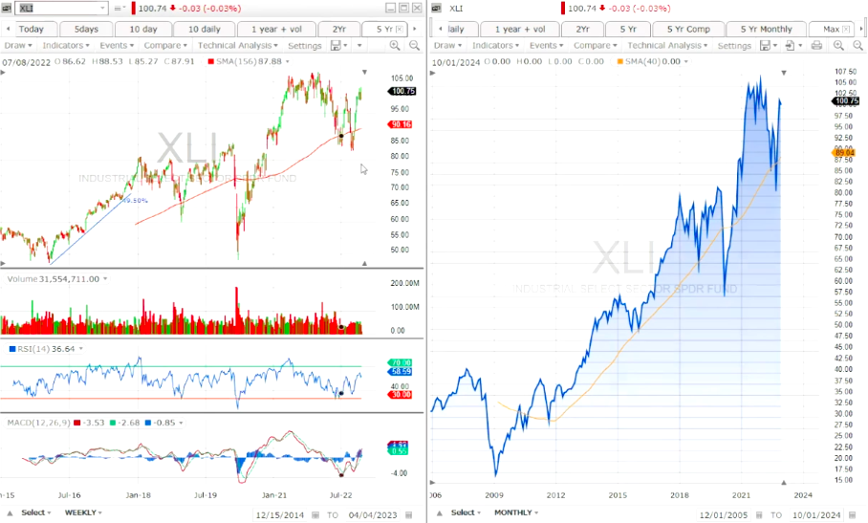Viewport: 868px width, 523px height.
Task: Click the export icon in the right chart toolbar
Action: tap(790, 45)
